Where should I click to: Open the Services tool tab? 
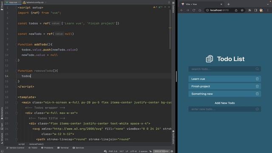coord(78,148)
